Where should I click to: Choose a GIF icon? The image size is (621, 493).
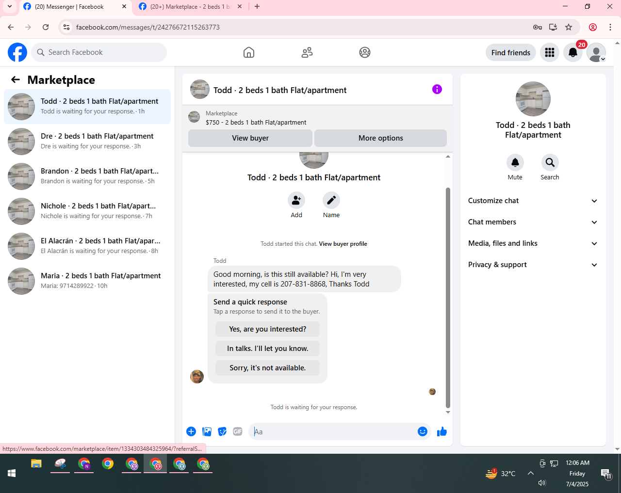[x=238, y=431]
